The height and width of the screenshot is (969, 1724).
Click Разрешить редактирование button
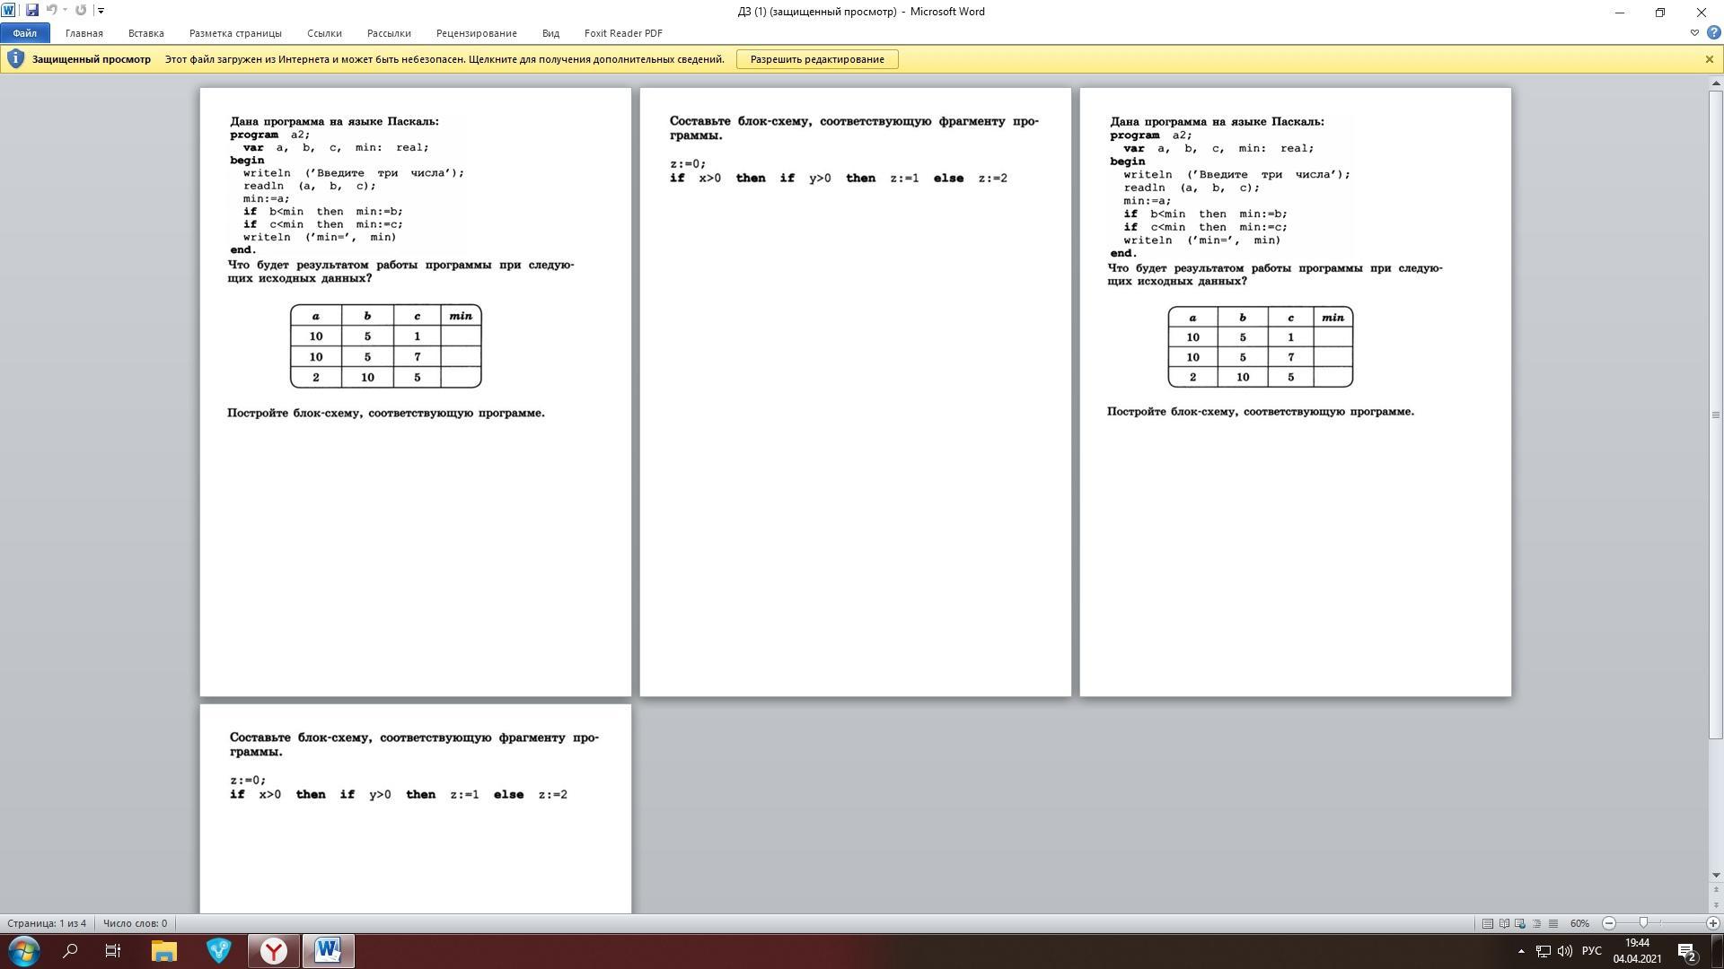[817, 59]
